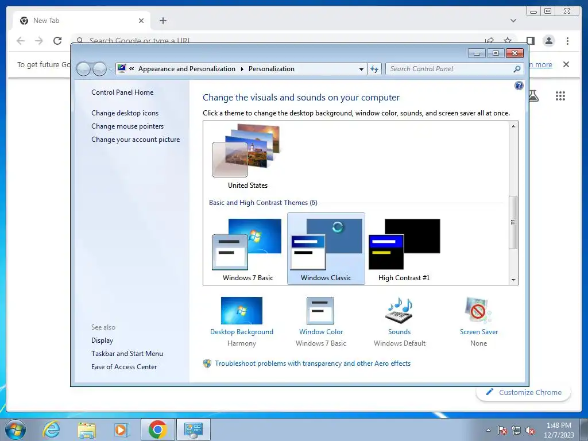Open Chrome three-dot menu
This screenshot has width=588, height=441.
click(x=567, y=41)
